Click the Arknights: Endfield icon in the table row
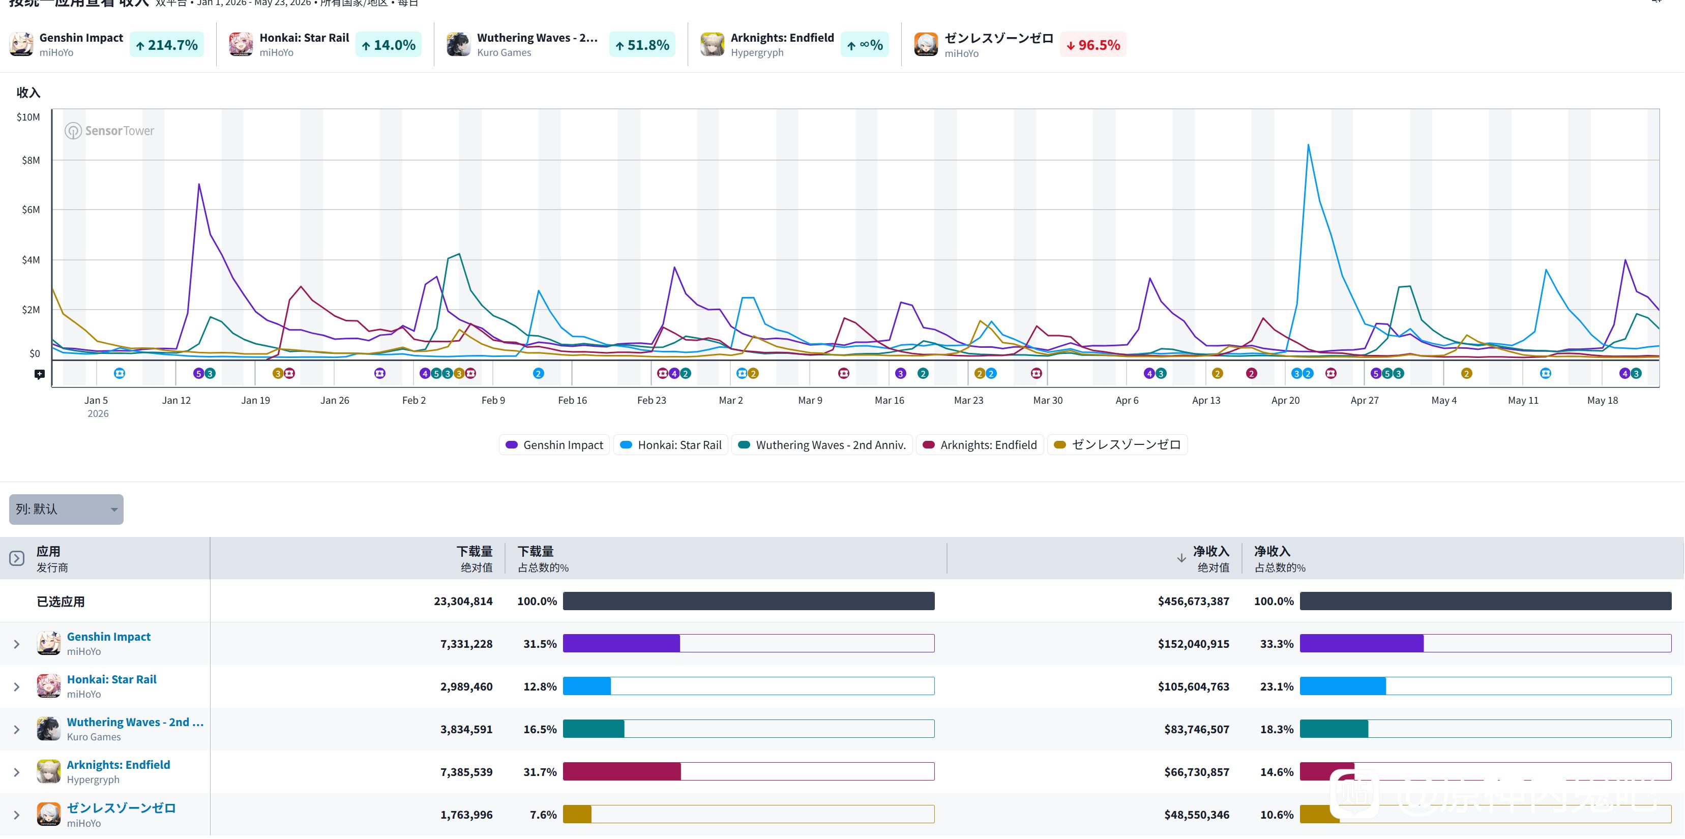 49,772
